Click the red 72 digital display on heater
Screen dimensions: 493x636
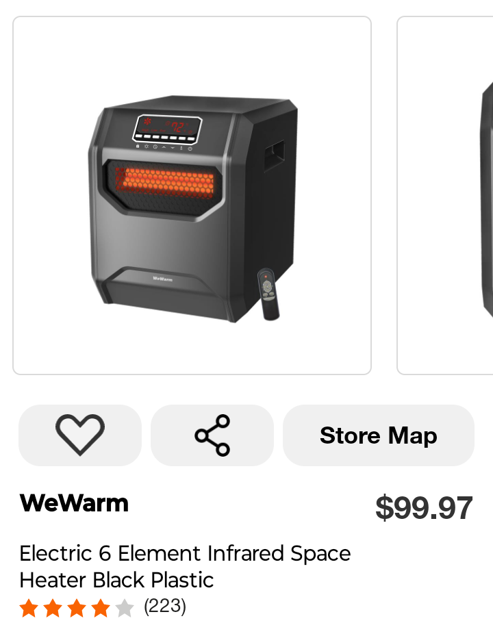178,127
